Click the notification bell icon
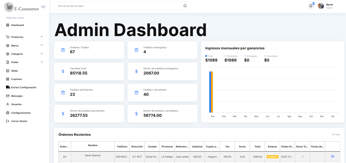This screenshot has width=346, height=163. pyautogui.click(x=311, y=6)
